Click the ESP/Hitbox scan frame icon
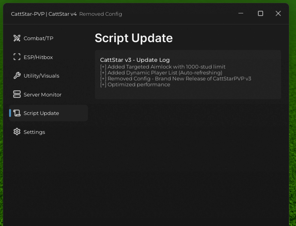The image size is (296, 226). 17,57
